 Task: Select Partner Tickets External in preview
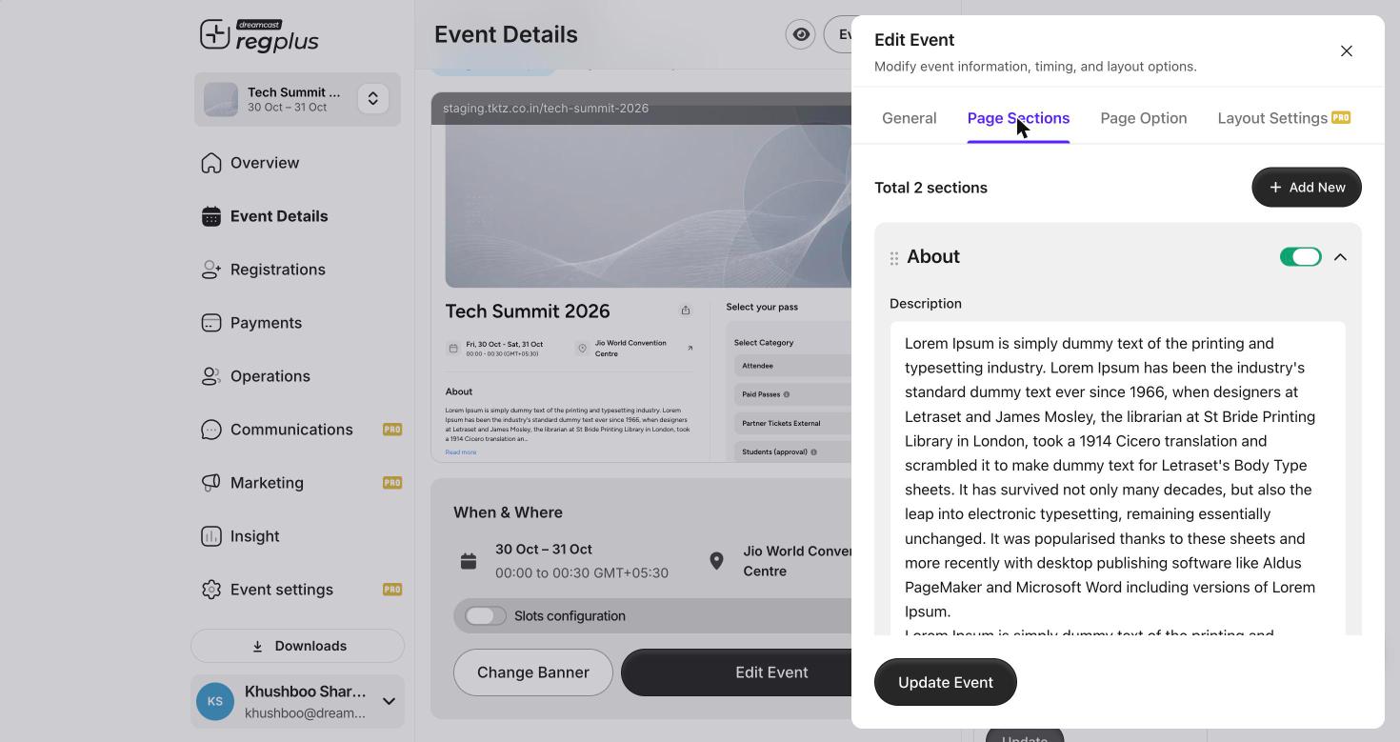792,423
